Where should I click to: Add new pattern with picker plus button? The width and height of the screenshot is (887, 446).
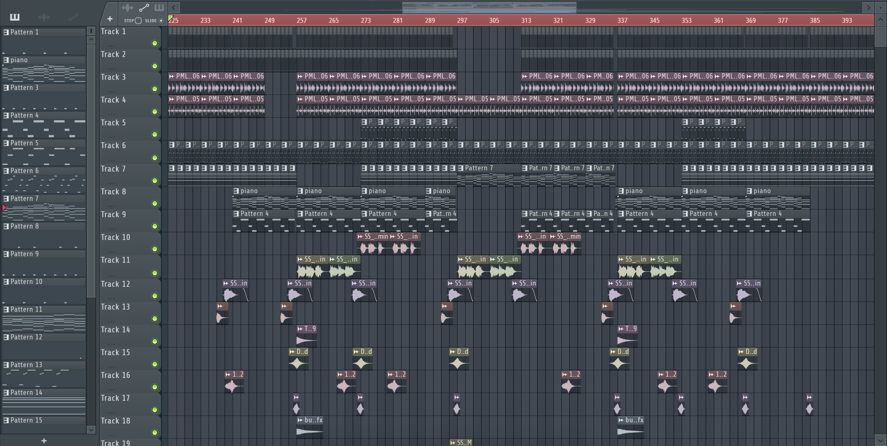tap(44, 440)
